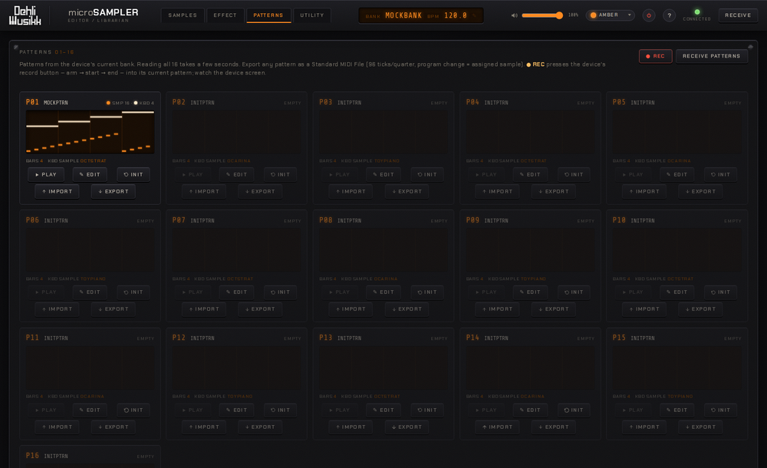
Task: Click OCTSTRAT sample name under P01
Action: [93, 161]
